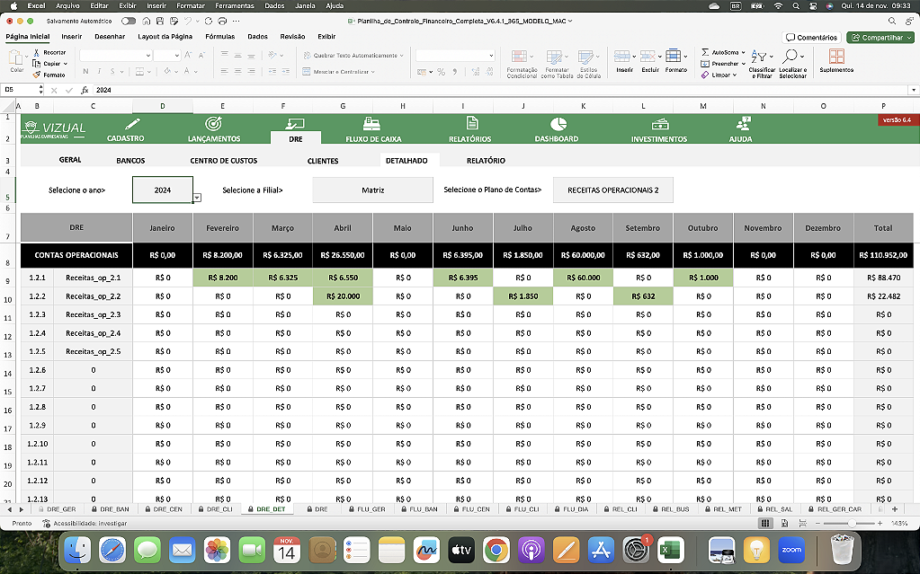Open the BANCOS view link
Viewport: 920px width, 574px height.
(x=130, y=161)
